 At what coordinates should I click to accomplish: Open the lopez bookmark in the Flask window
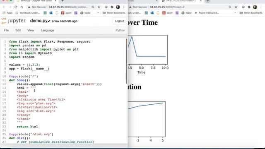pyautogui.click(x=187, y=13)
